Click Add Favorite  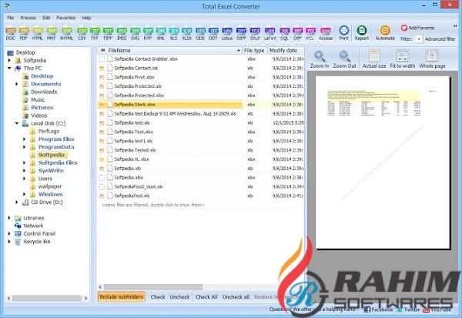pyautogui.click(x=417, y=28)
